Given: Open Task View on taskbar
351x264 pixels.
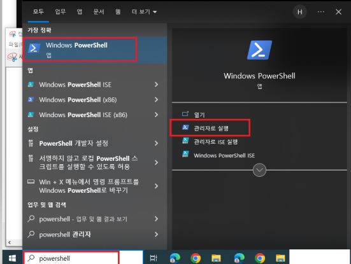Looking at the screenshot, I should coord(154,258).
